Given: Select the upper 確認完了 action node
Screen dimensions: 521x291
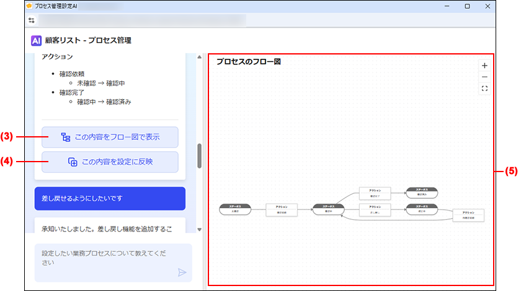Looking at the screenshot, I should (375, 193).
